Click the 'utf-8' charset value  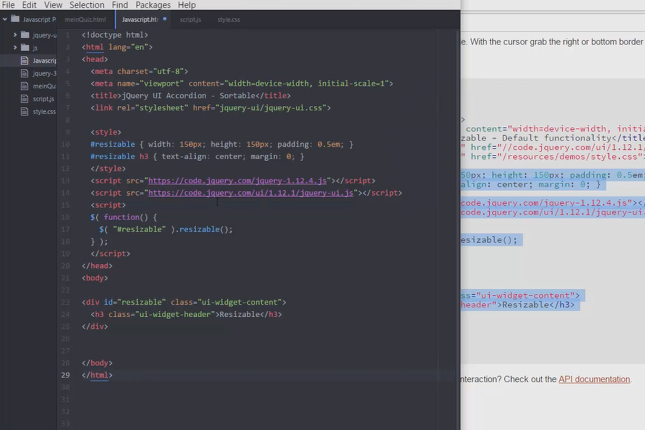168,71
